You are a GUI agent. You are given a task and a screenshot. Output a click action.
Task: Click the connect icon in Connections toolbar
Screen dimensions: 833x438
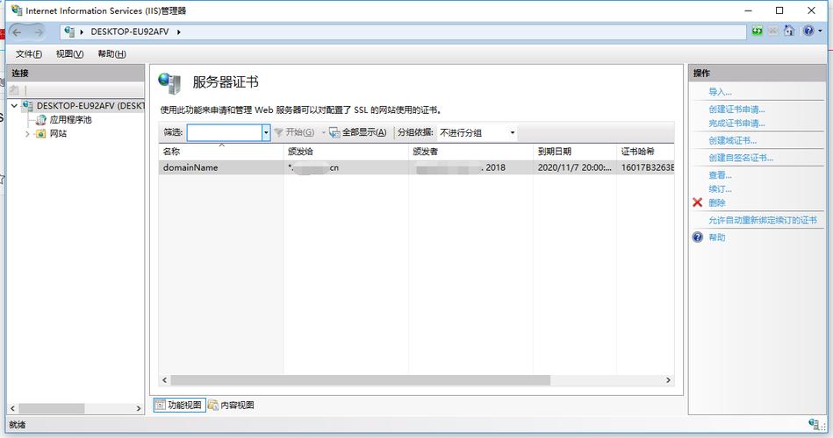coord(15,90)
